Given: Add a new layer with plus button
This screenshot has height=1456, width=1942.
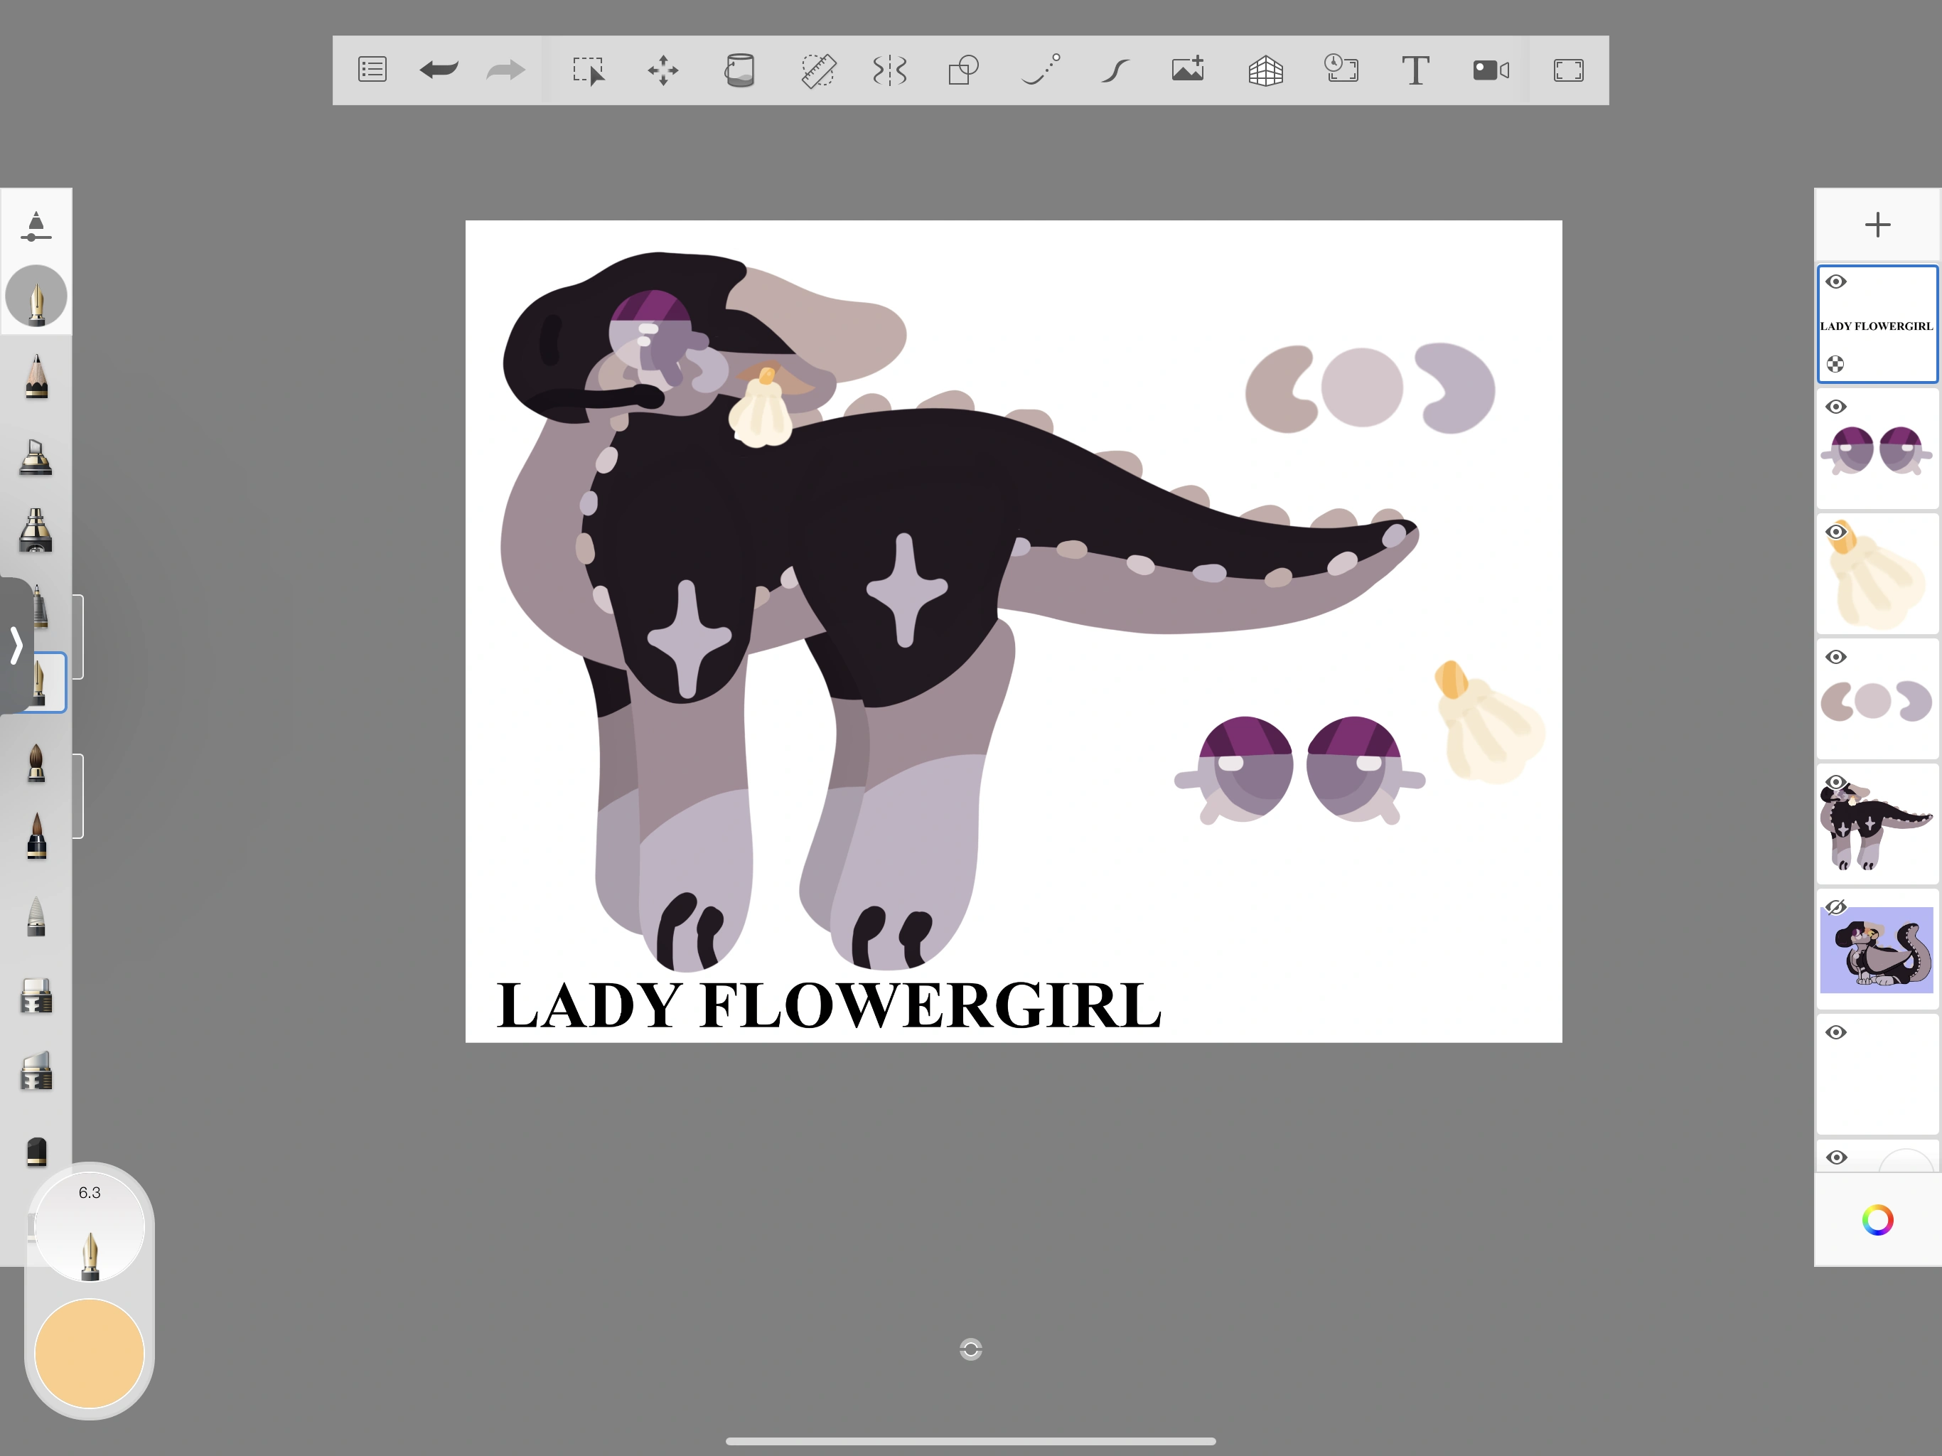Looking at the screenshot, I should pyautogui.click(x=1877, y=225).
